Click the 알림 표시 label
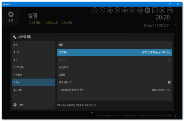This screenshot has width=184, height=121. pos(63,60)
